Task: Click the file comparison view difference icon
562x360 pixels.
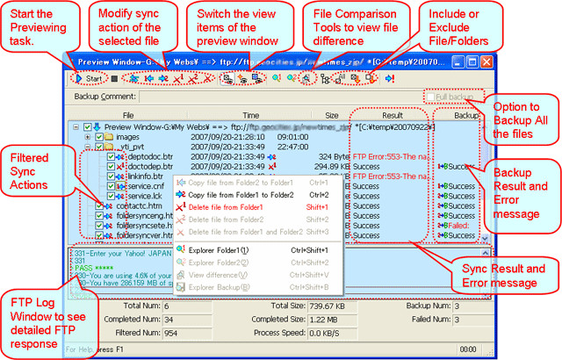Action: coord(306,78)
